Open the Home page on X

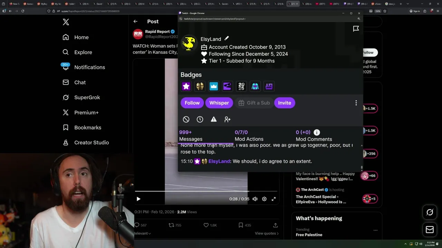pyautogui.click(x=76, y=37)
